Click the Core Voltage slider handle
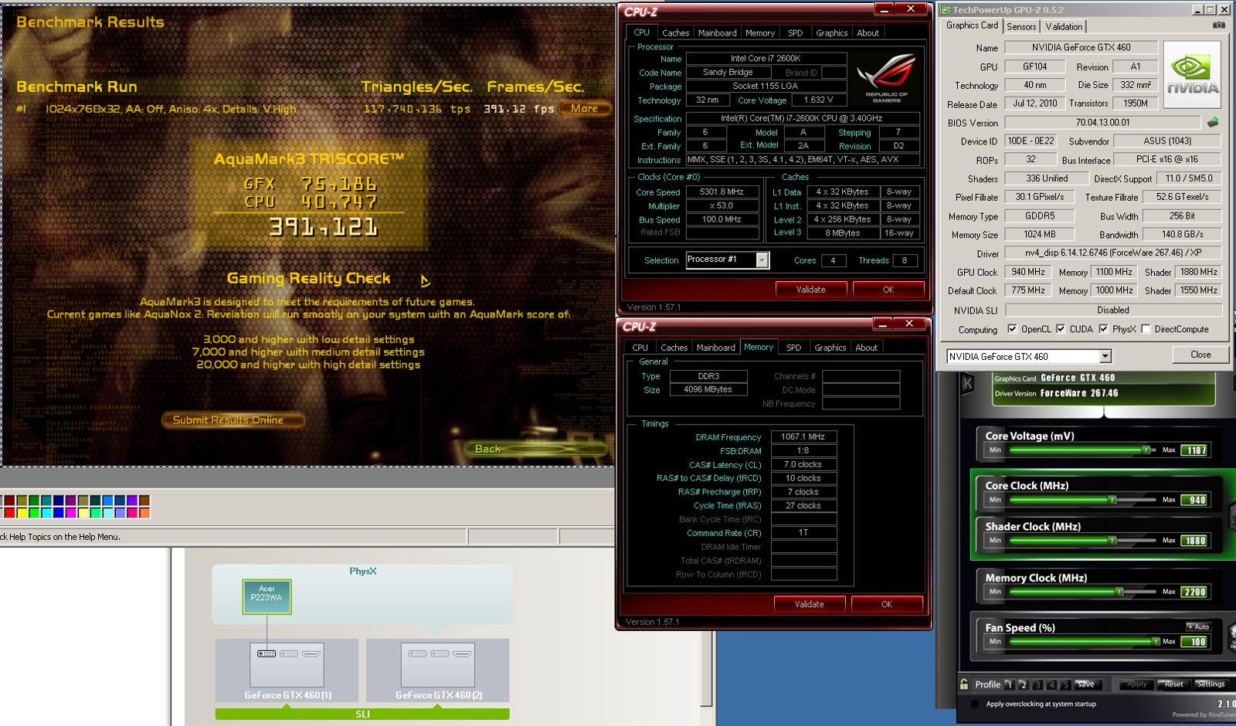The image size is (1236, 726). [x=1147, y=450]
